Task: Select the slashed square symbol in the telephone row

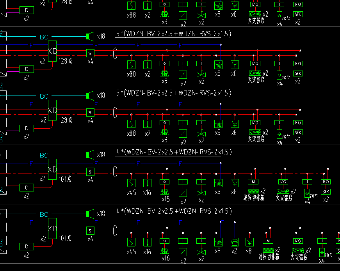Action: [183, 252]
